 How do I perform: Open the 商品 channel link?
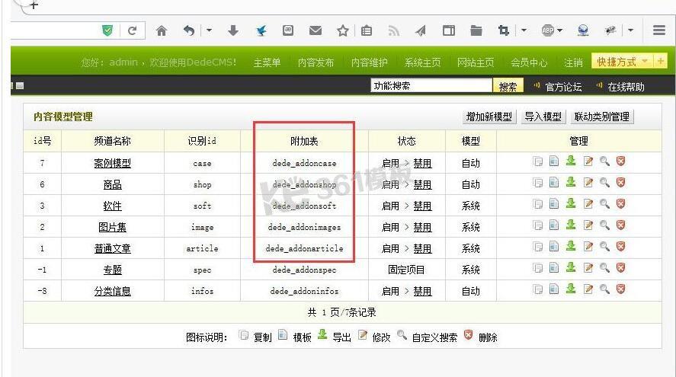[x=113, y=184]
